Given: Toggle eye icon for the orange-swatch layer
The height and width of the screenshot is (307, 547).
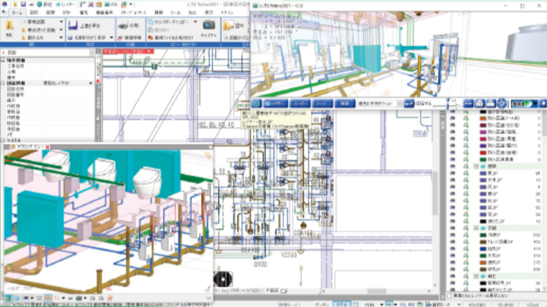Looking at the screenshot, I should (453, 118).
